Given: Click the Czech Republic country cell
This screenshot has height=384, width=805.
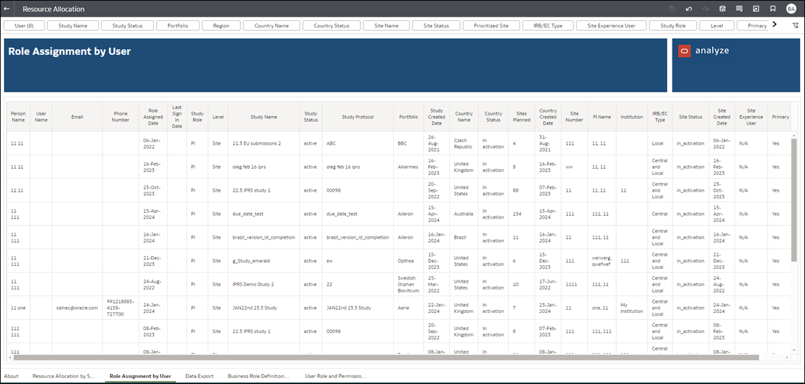Looking at the screenshot, I should click(x=465, y=143).
